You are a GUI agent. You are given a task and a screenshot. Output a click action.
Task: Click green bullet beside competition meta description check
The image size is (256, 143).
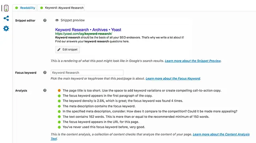pos(59,112)
